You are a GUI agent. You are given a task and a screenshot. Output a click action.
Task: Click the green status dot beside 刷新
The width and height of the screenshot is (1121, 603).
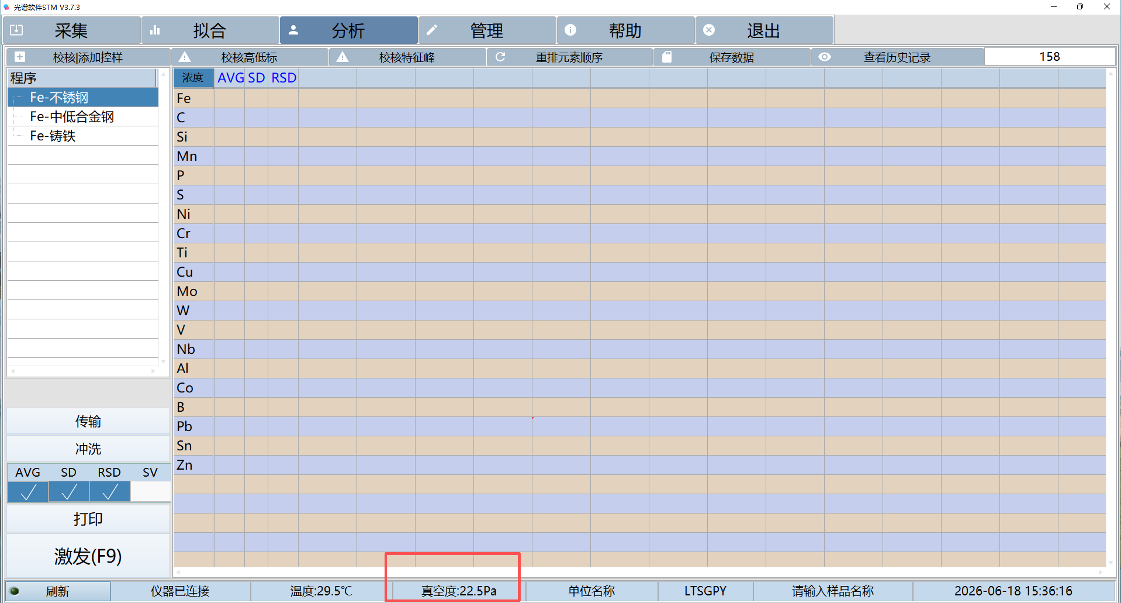pyautogui.click(x=15, y=591)
